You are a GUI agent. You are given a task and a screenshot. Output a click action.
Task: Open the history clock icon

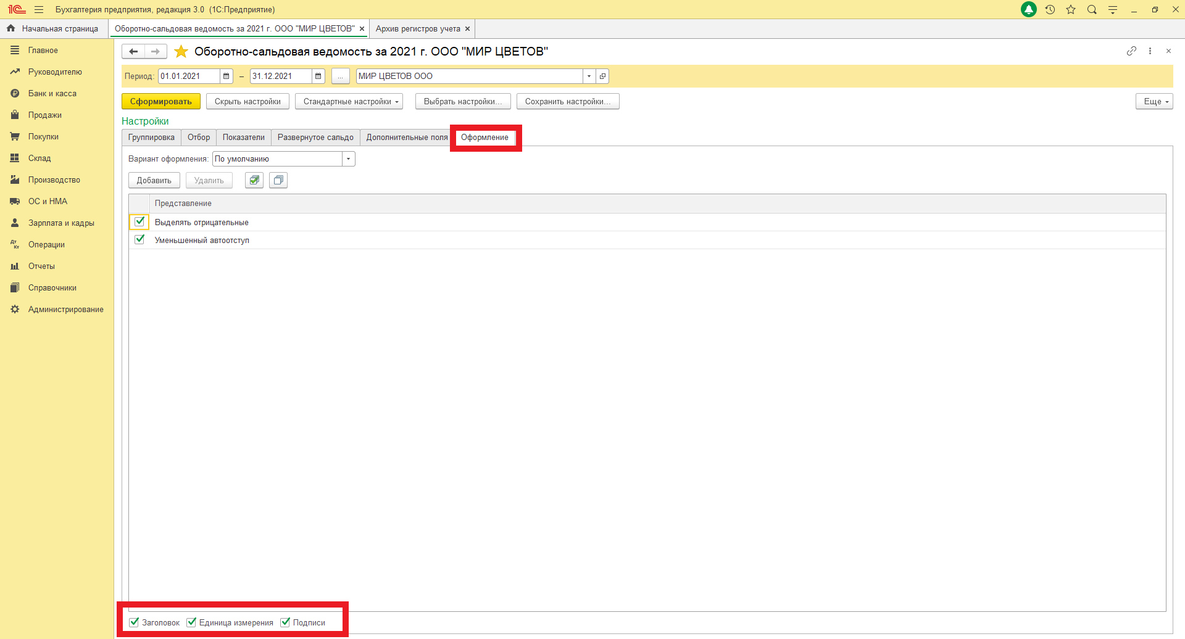coord(1050,10)
